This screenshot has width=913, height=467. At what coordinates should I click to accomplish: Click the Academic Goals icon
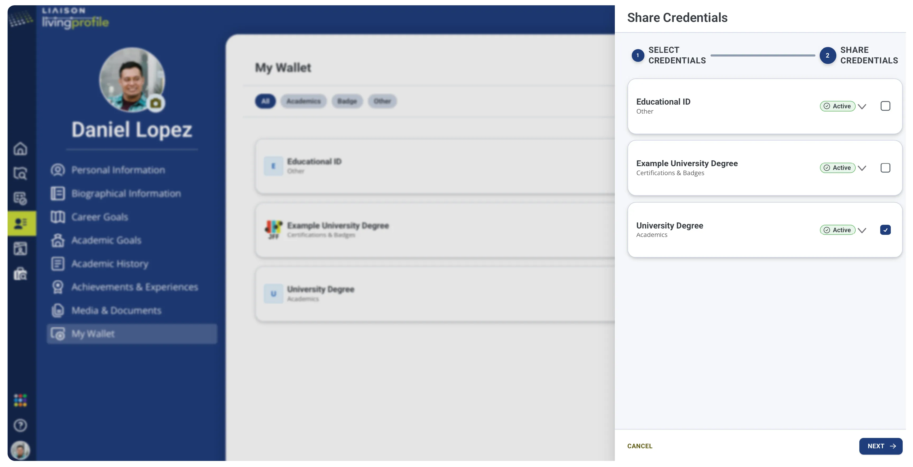pos(58,240)
